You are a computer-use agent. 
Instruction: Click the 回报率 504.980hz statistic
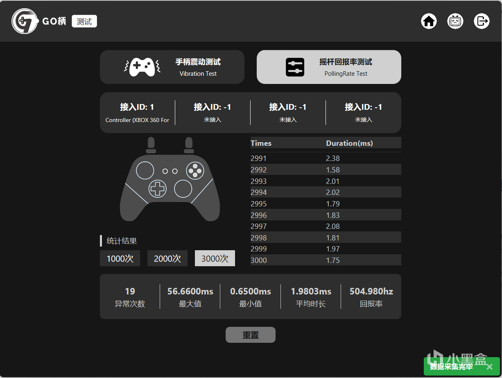[x=371, y=297]
